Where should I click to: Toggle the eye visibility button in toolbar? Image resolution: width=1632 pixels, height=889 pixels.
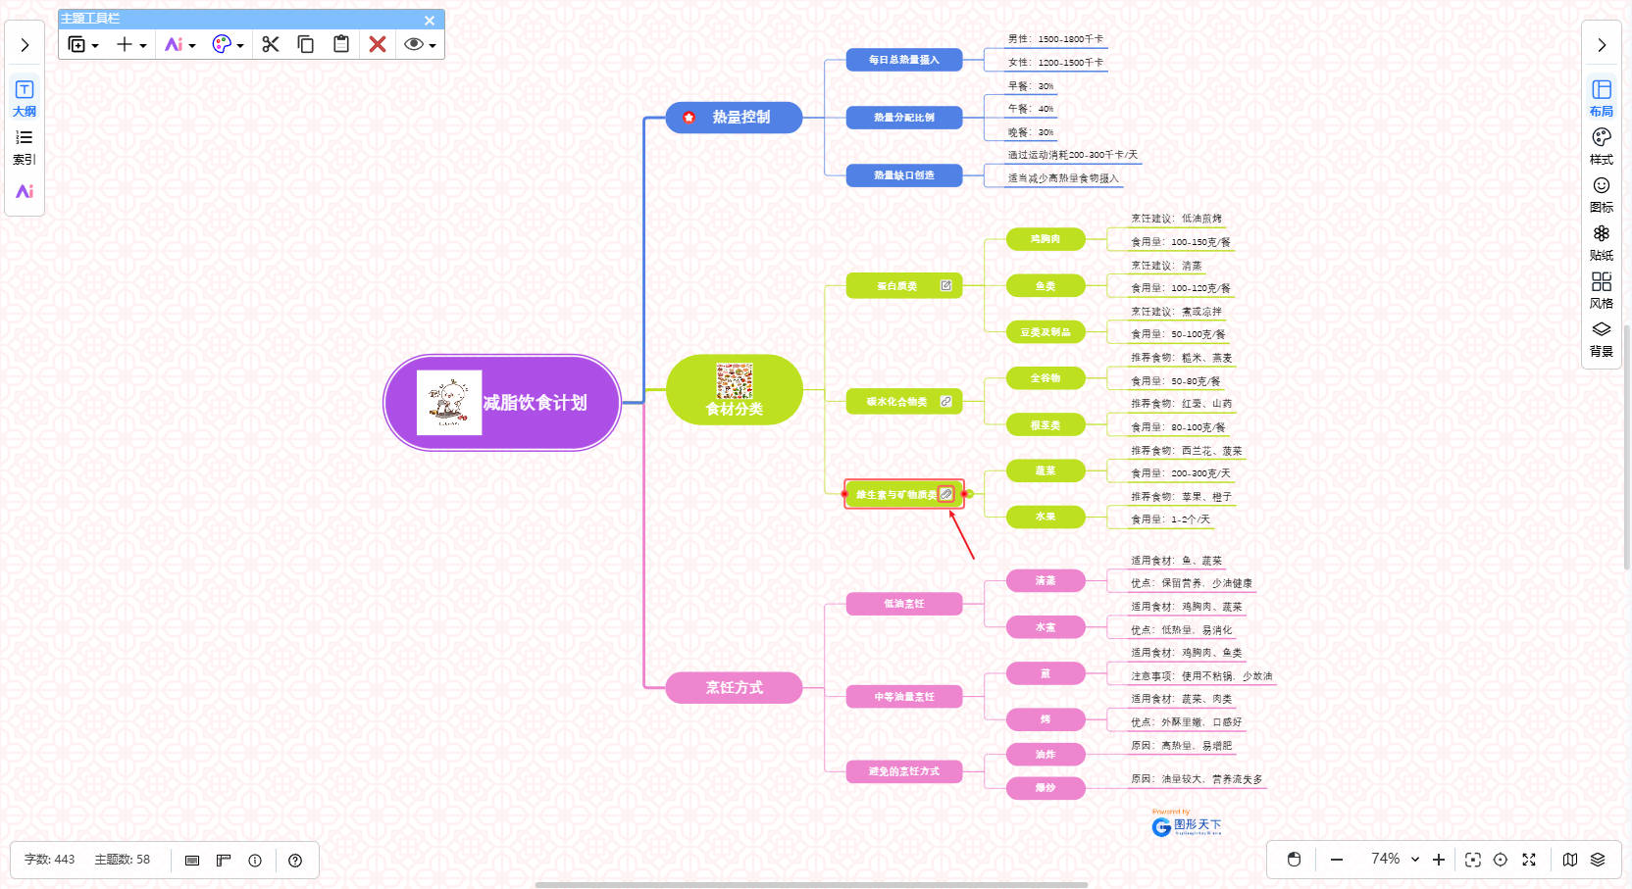(419, 44)
